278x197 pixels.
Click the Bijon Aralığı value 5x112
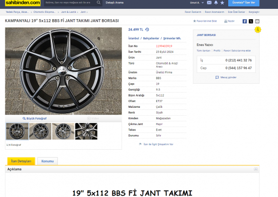[x=160, y=96]
